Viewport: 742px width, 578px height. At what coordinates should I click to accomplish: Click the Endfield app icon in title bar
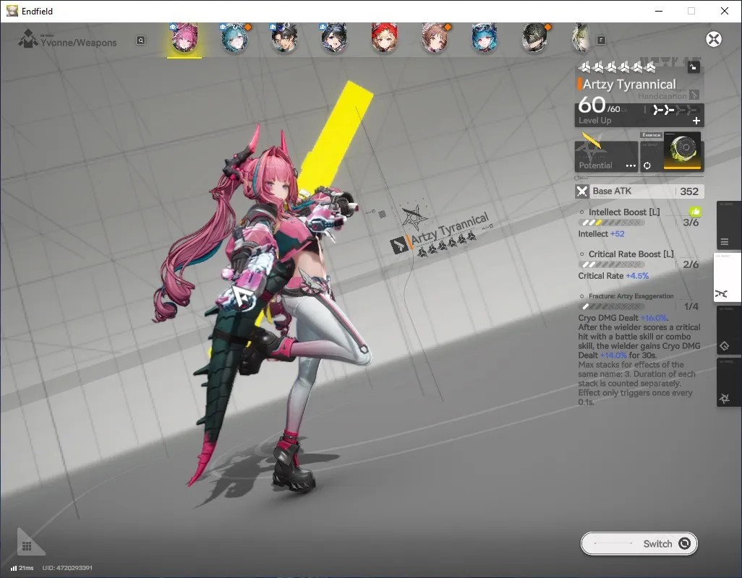click(12, 11)
